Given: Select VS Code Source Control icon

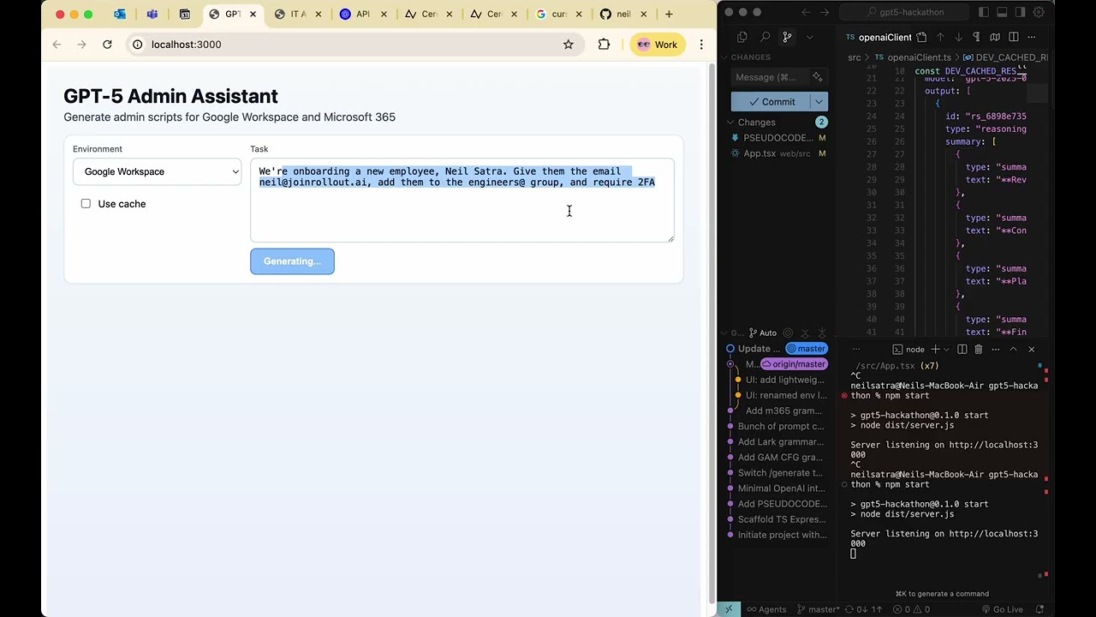Looking at the screenshot, I should click(787, 37).
